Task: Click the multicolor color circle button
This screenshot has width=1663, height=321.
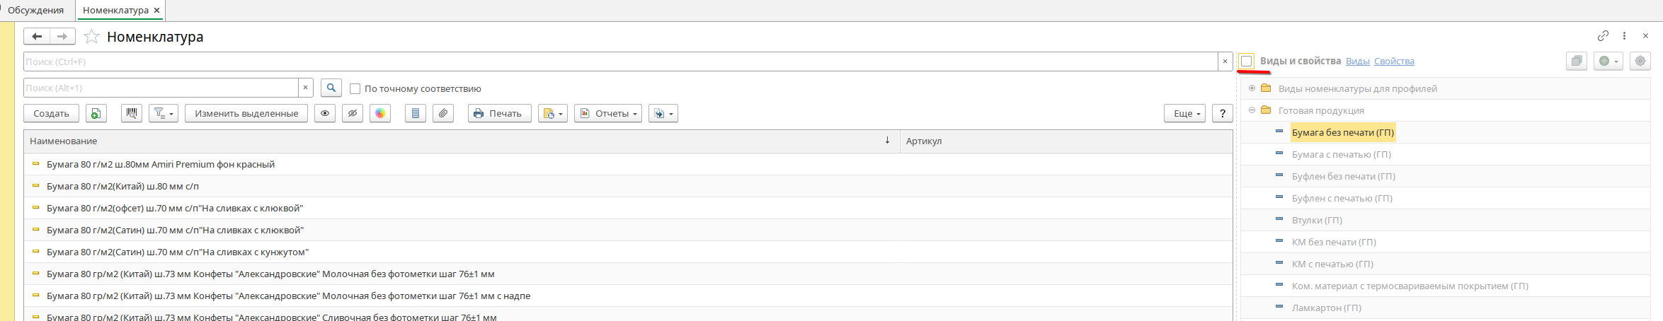Action: click(x=380, y=113)
